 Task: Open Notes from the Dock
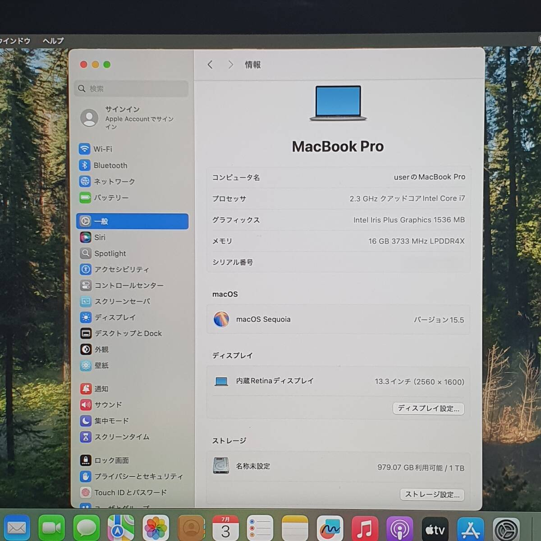tap(295, 528)
